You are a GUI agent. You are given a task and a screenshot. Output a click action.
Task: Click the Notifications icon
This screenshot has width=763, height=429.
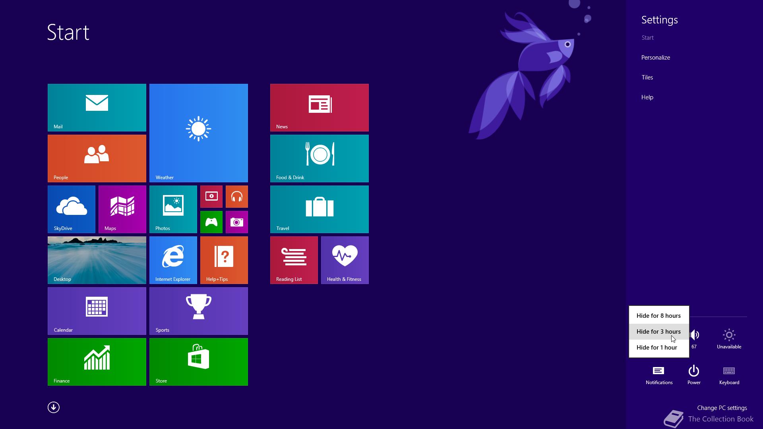[659, 375]
